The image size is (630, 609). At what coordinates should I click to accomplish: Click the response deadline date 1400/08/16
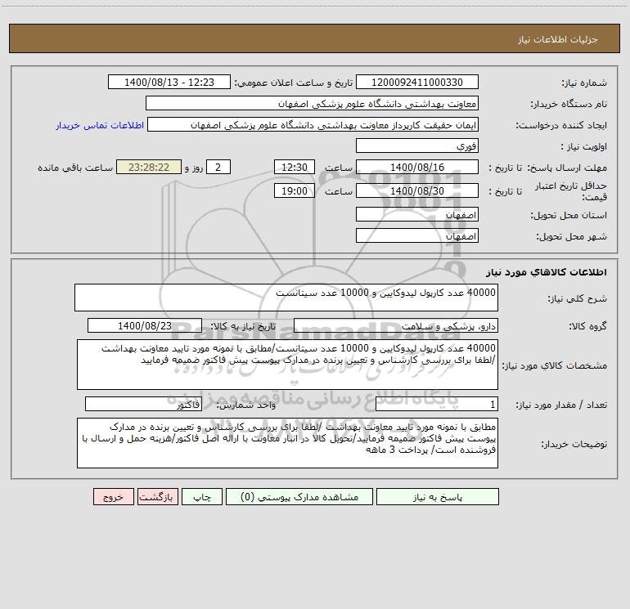pos(417,167)
